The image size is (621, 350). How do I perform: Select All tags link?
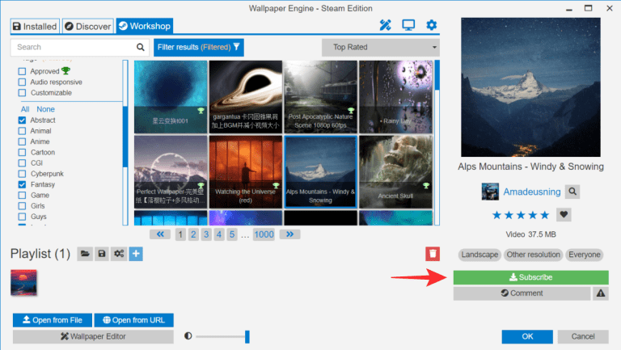[25, 109]
